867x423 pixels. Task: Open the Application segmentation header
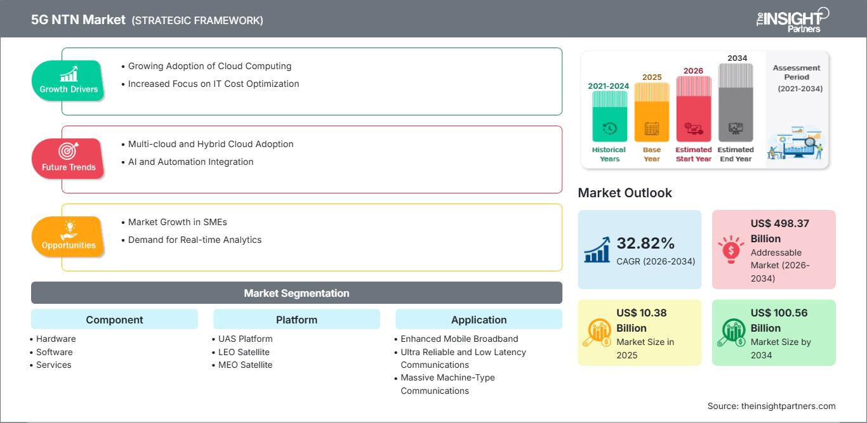479,320
